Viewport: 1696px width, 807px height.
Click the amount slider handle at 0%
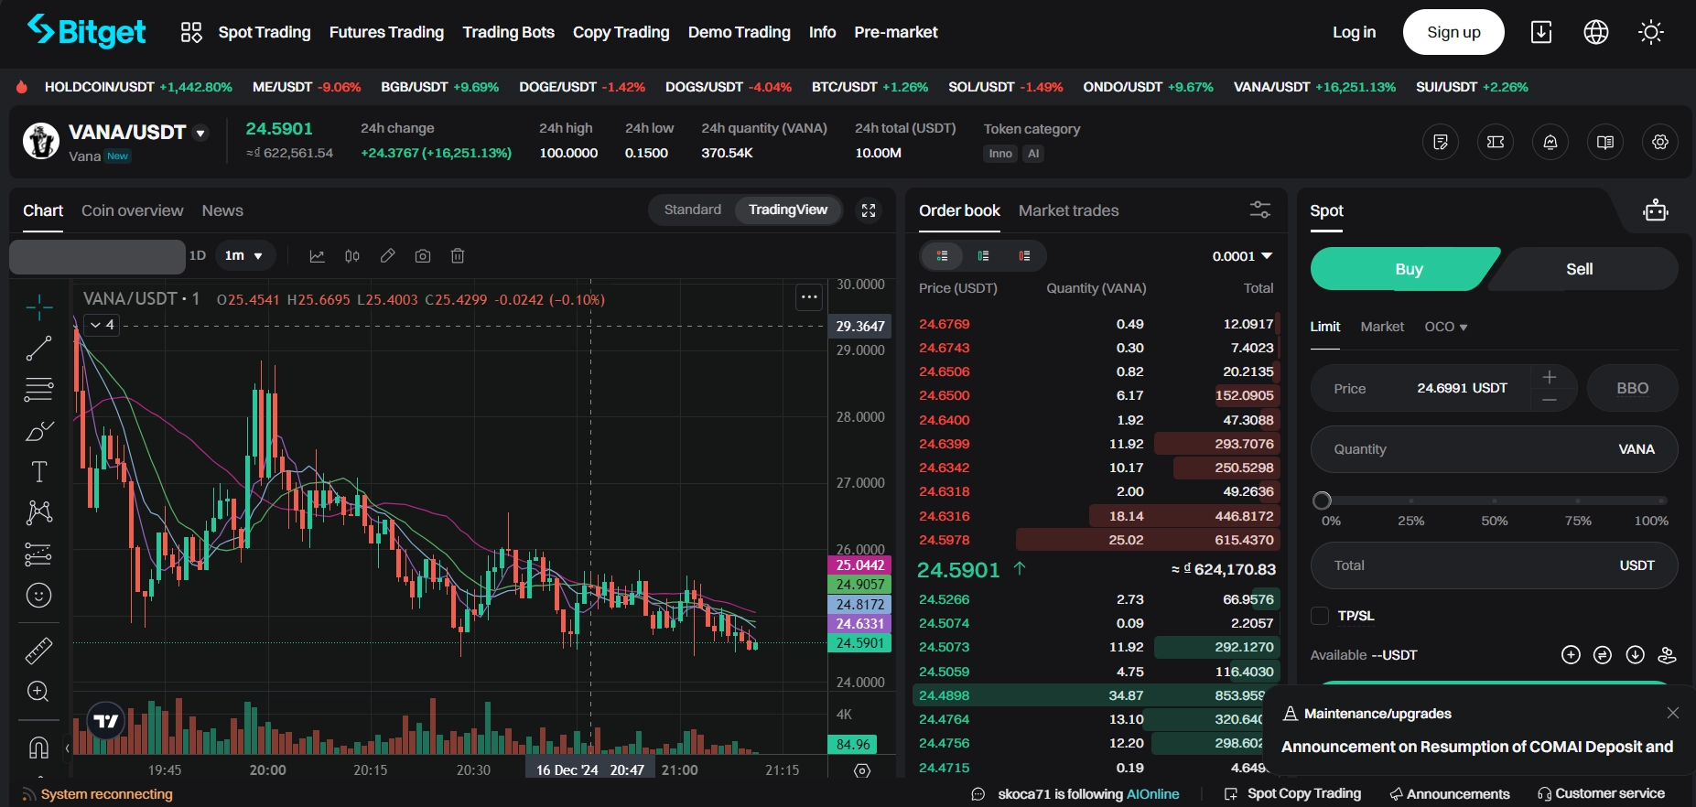[1322, 500]
